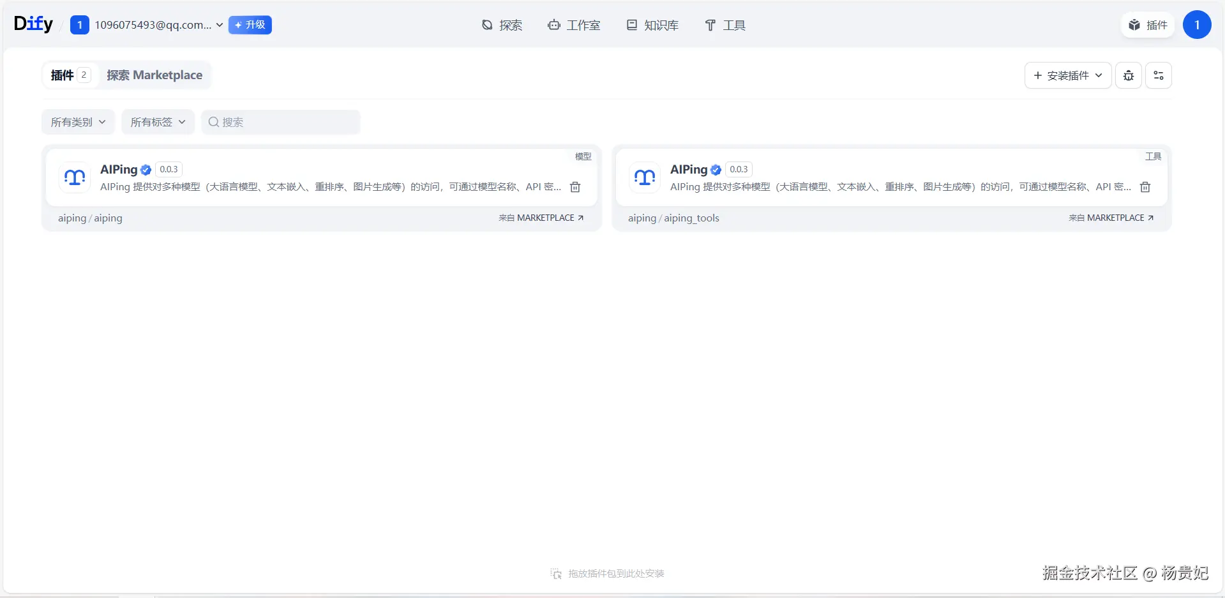Expand the 安装插件 dropdown
1225x598 pixels.
(1068, 75)
